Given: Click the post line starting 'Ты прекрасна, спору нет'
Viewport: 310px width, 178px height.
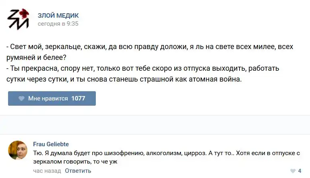Looking at the screenshot, I should tap(145, 69).
